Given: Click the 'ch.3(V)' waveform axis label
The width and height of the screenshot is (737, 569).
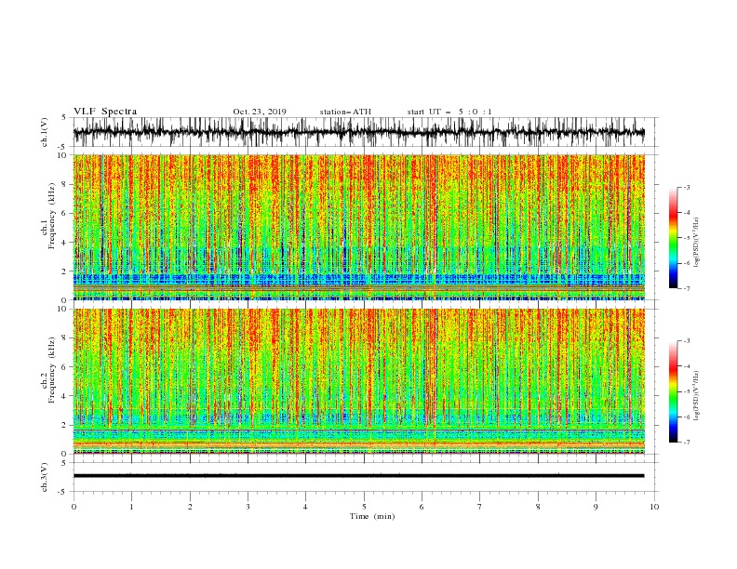Looking at the screenshot, I should [x=45, y=477].
